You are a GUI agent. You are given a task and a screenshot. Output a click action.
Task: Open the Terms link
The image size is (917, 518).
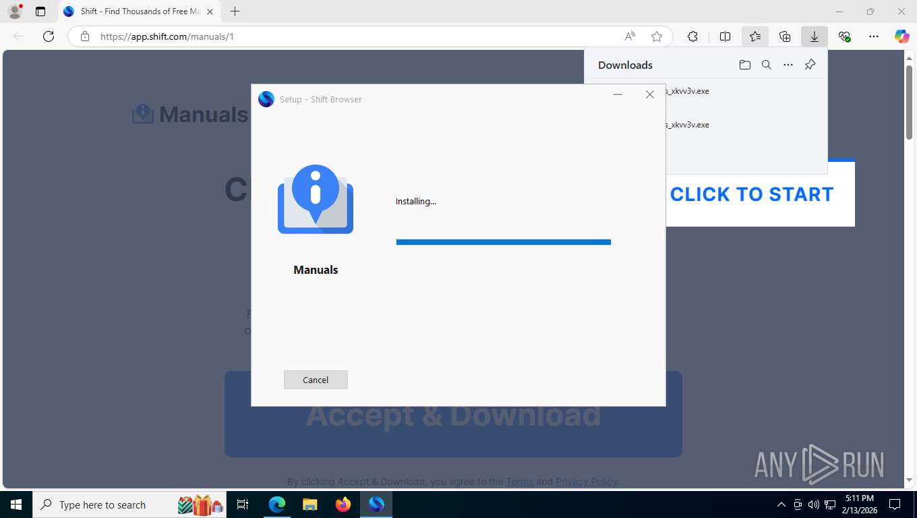520,482
